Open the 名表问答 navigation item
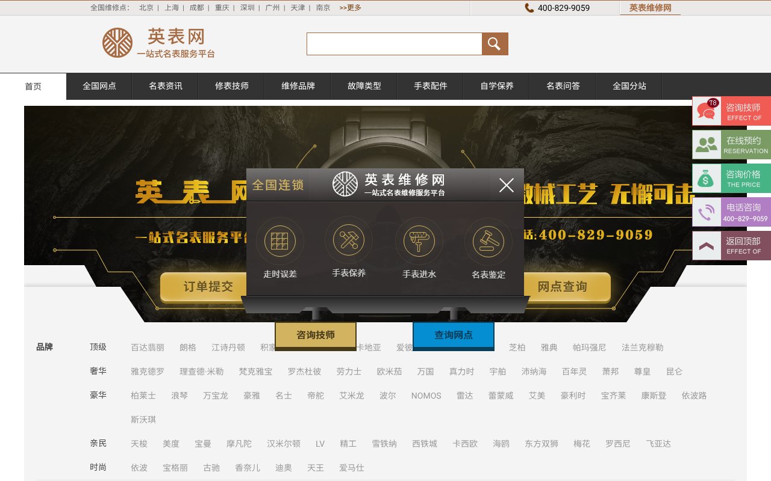The height and width of the screenshot is (481, 771). (562, 86)
